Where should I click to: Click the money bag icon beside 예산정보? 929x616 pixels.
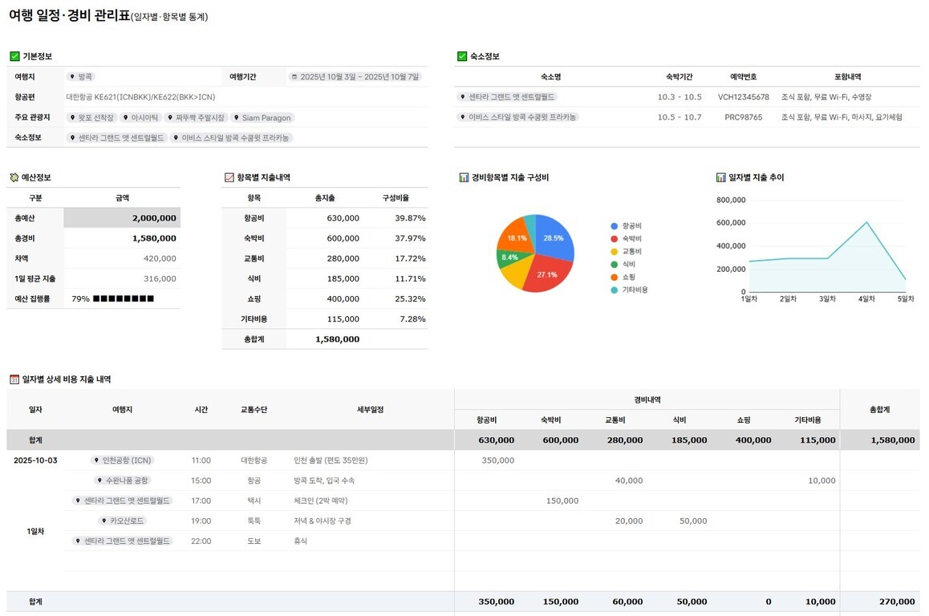pyautogui.click(x=14, y=177)
